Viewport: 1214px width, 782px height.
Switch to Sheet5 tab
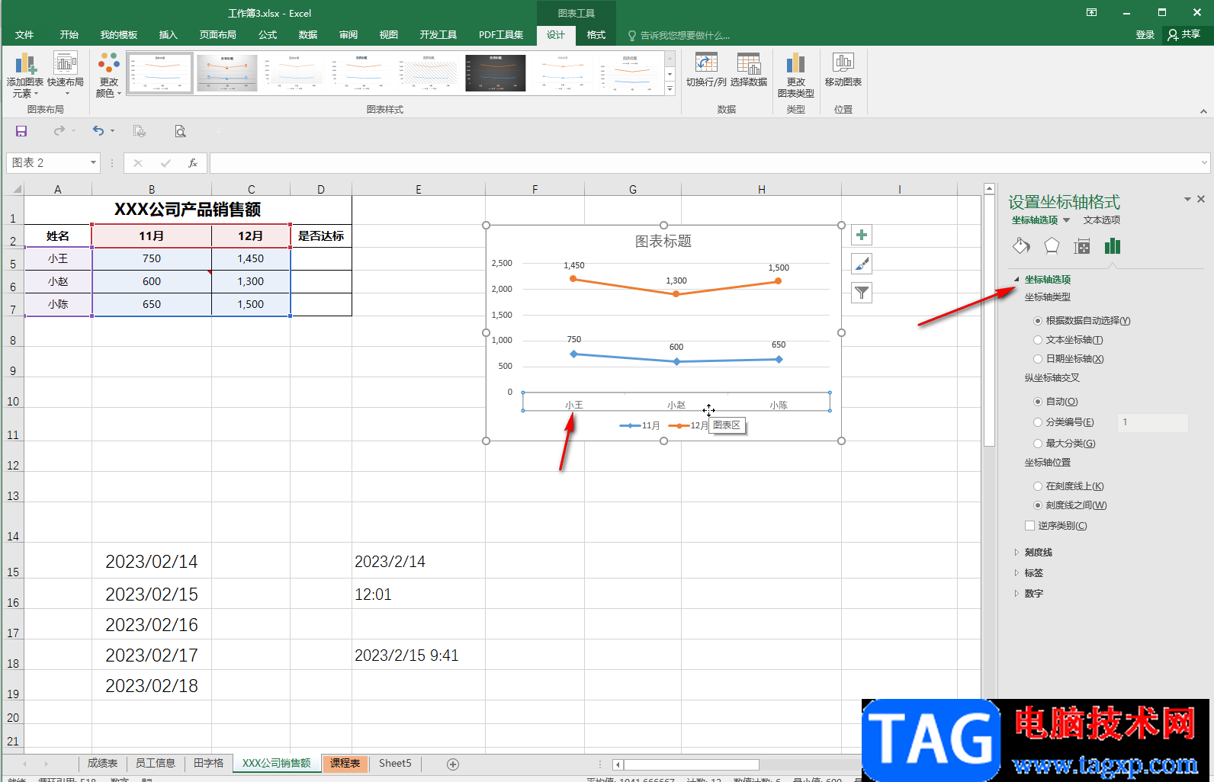(395, 764)
